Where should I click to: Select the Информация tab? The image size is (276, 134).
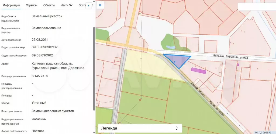coord(11,5)
